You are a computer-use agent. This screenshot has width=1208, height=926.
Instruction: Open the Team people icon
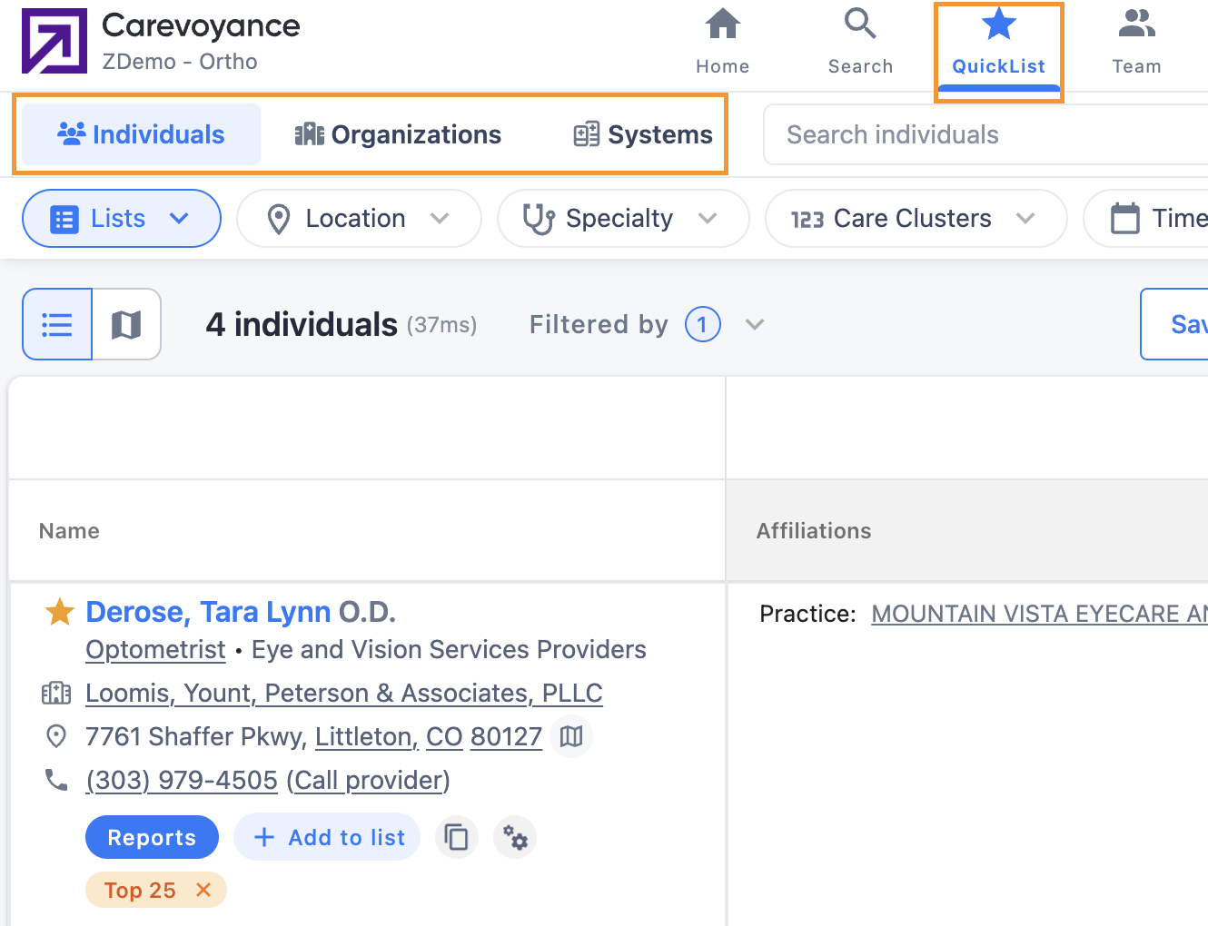(1137, 25)
